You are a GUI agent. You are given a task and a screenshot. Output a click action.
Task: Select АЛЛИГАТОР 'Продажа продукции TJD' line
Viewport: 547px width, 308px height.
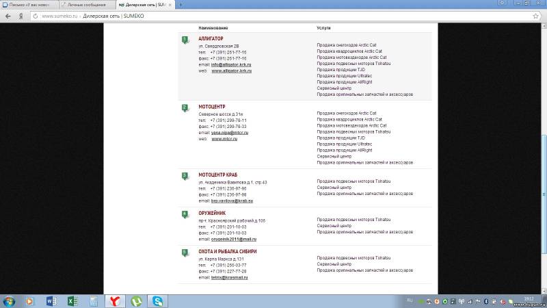pyautogui.click(x=341, y=70)
